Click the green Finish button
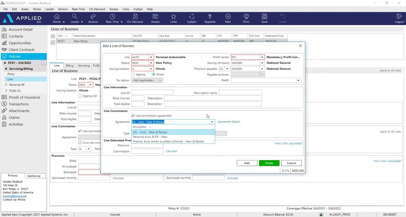 click(x=269, y=163)
